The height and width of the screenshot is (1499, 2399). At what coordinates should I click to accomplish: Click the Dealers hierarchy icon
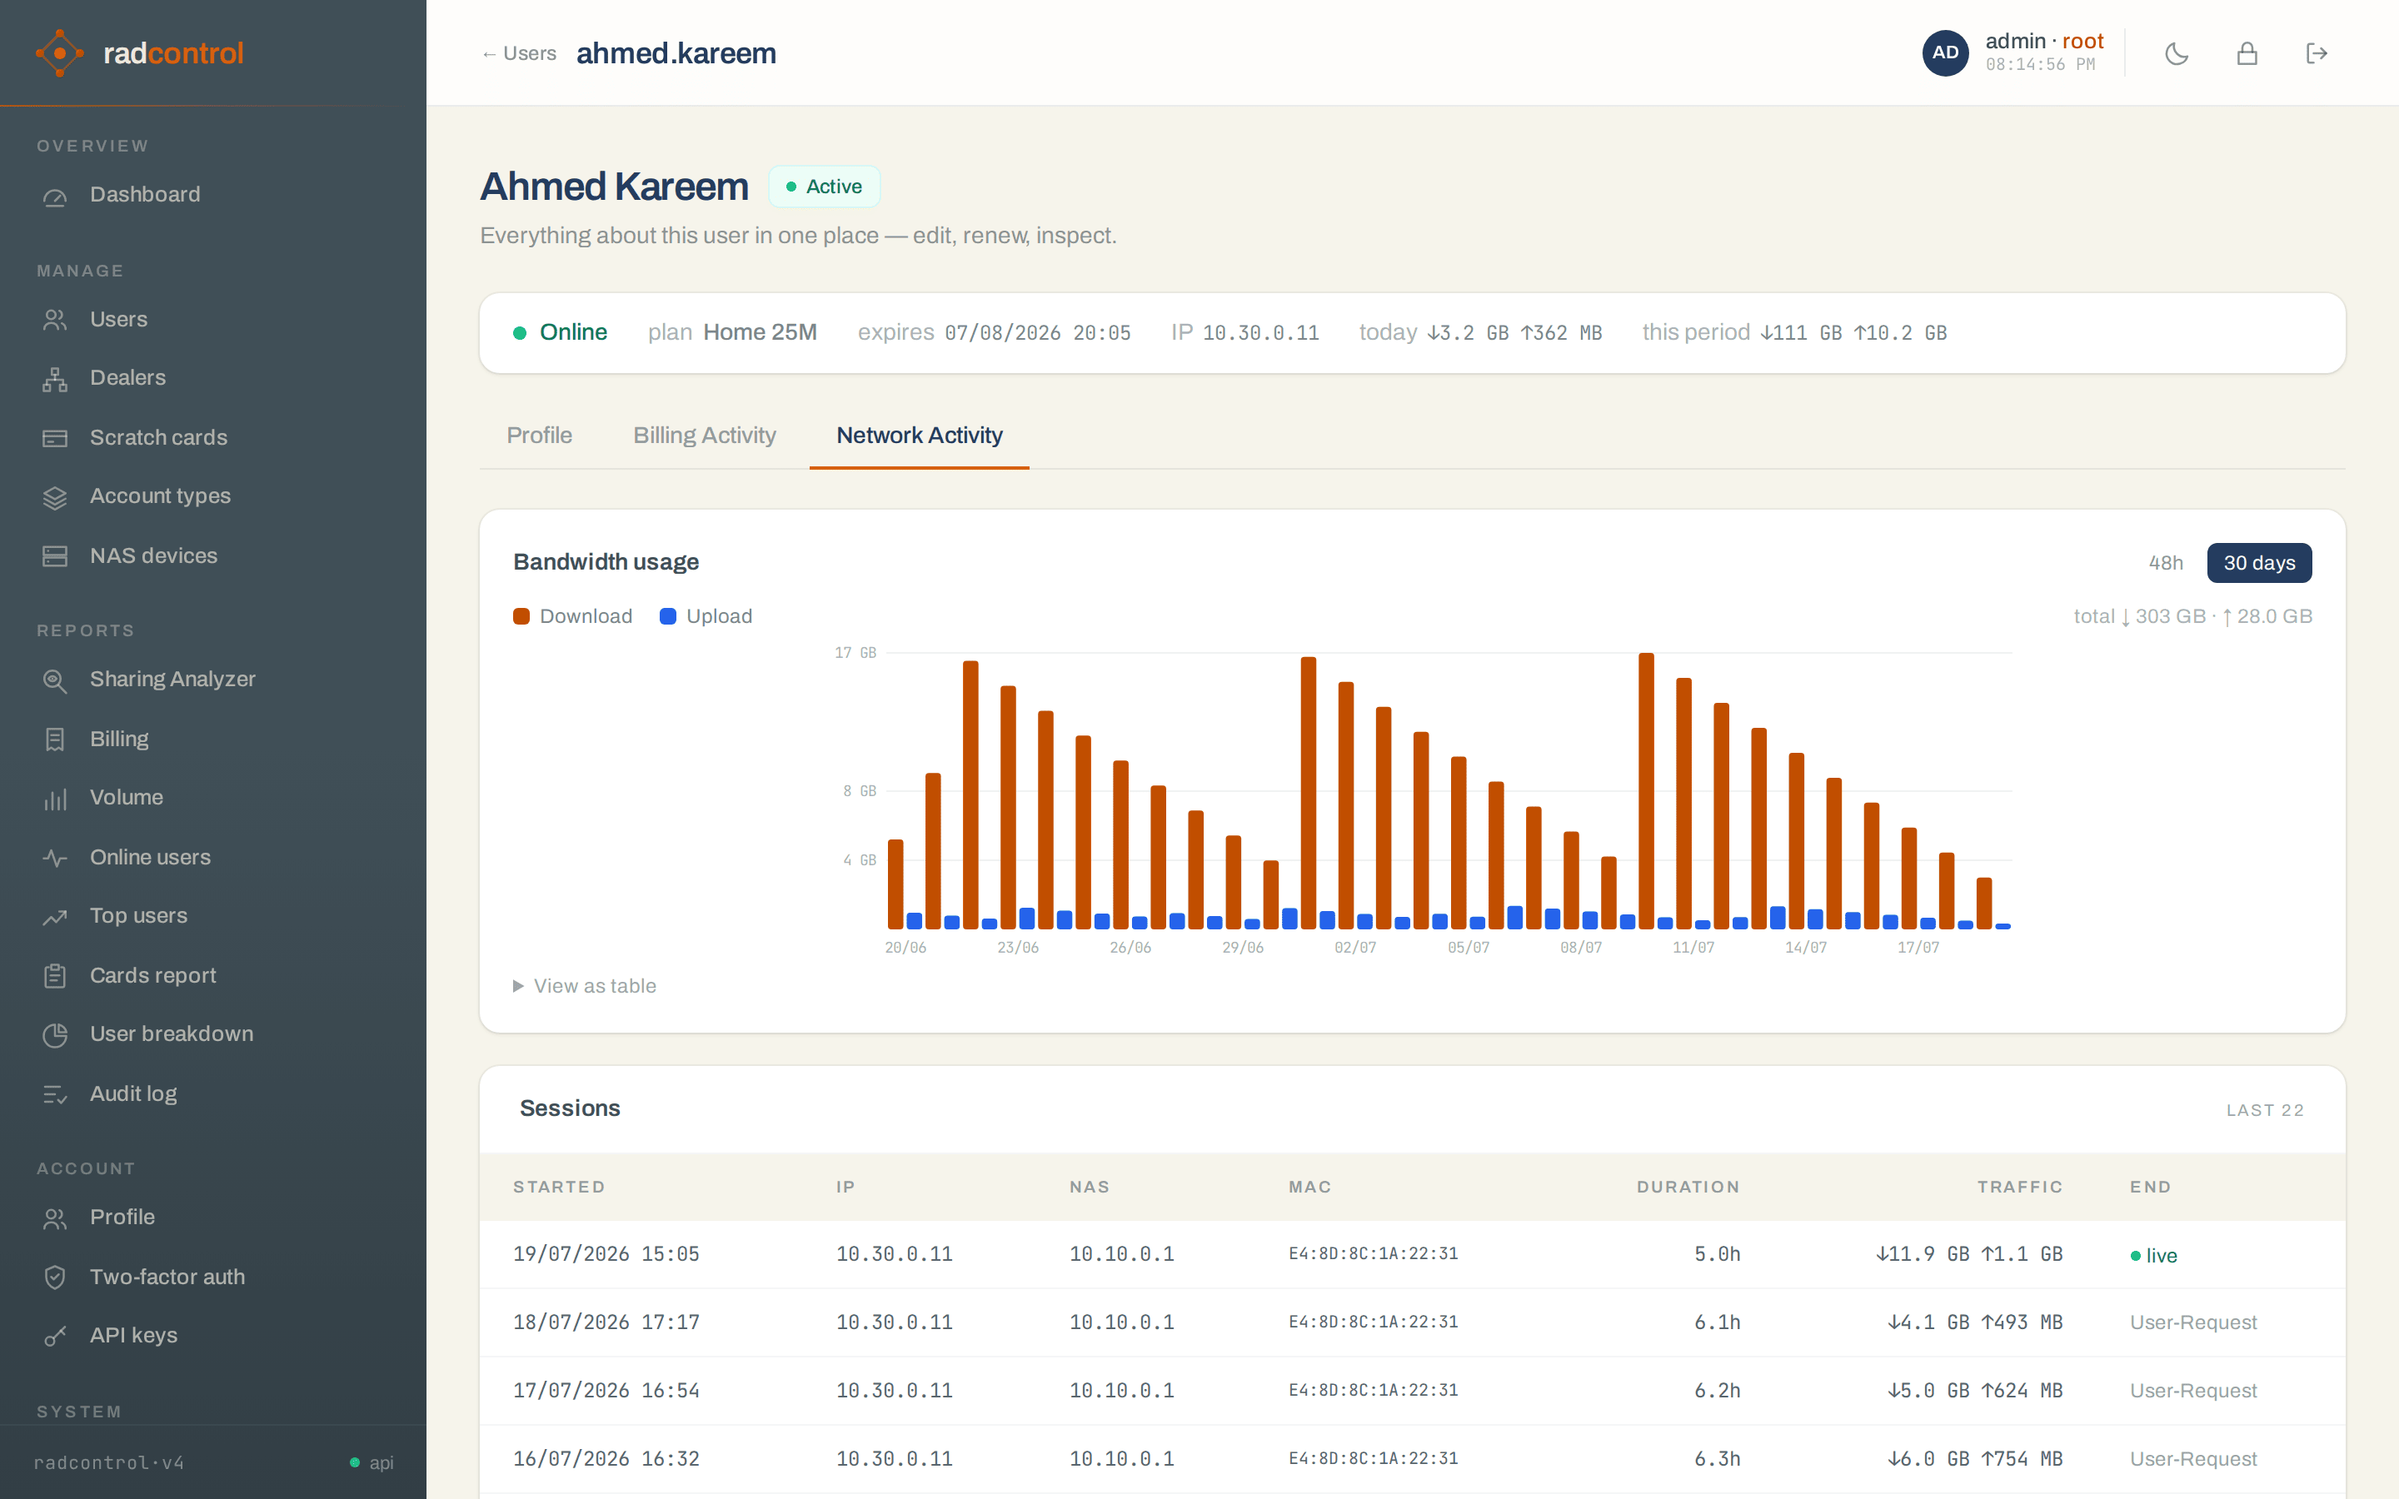(x=56, y=379)
